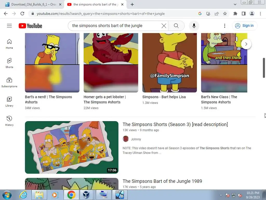
Task: View site info via the padlock icon
Action: pos(33,14)
